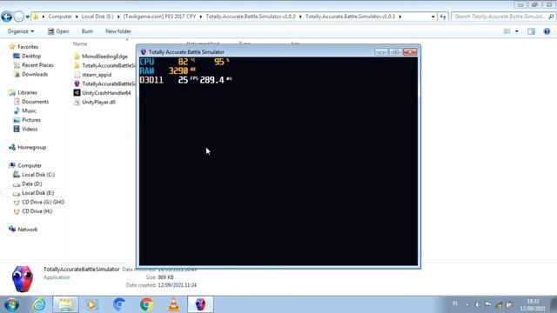
Task: Select Local Disk (E:) in the address breadcrumb
Action: [97, 17]
